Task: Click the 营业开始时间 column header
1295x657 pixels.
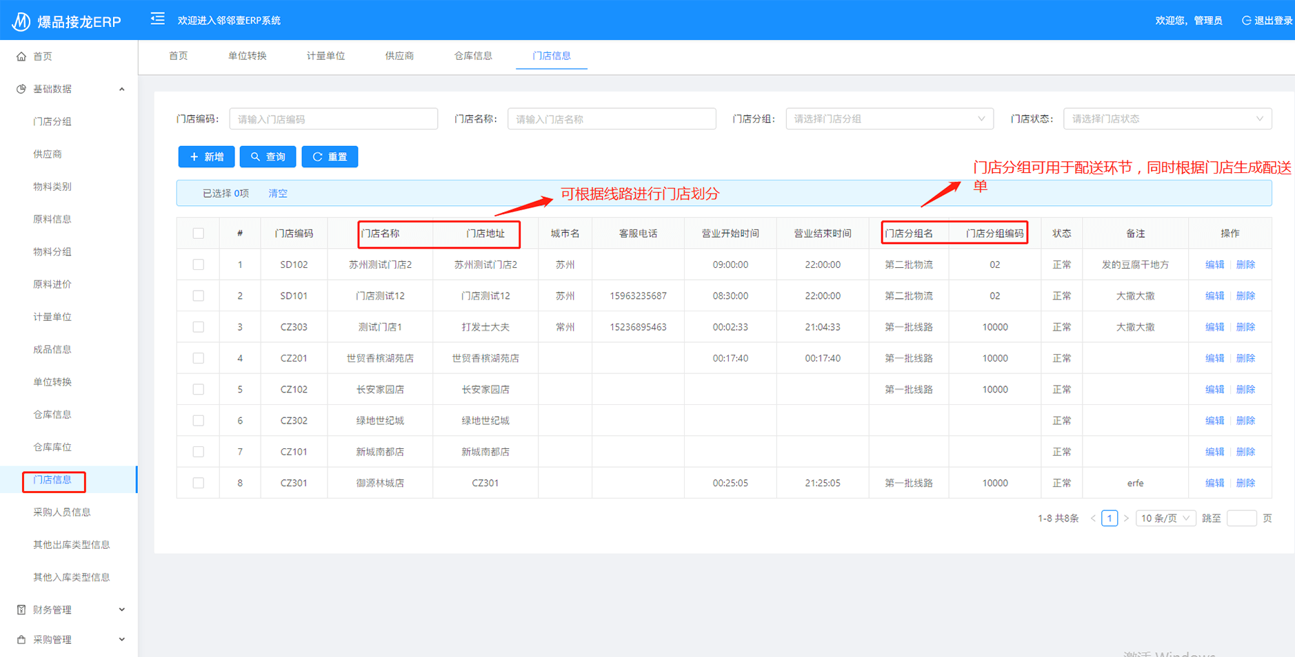Action: click(730, 233)
